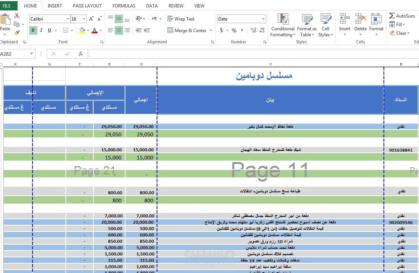419x273 pixels.
Task: Click the Fill button in Editing
Action: coord(397,25)
